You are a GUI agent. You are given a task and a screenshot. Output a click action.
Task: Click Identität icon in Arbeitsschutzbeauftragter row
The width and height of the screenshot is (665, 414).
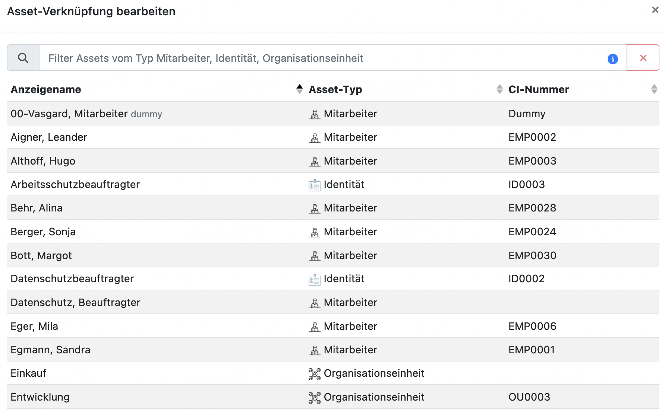point(315,185)
